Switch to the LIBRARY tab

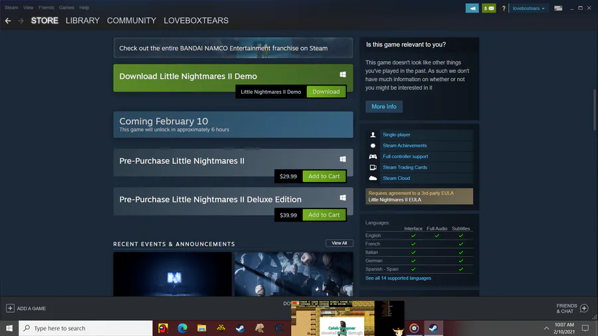[x=82, y=21]
